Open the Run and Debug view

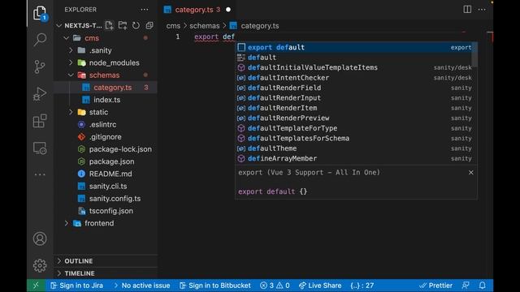pyautogui.click(x=40, y=94)
